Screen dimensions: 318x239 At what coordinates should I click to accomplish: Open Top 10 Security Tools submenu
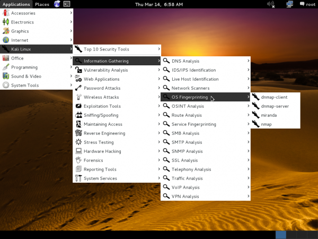tap(117, 49)
